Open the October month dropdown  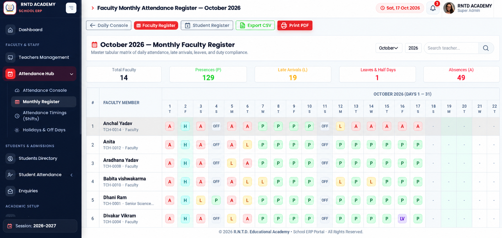coord(389,48)
